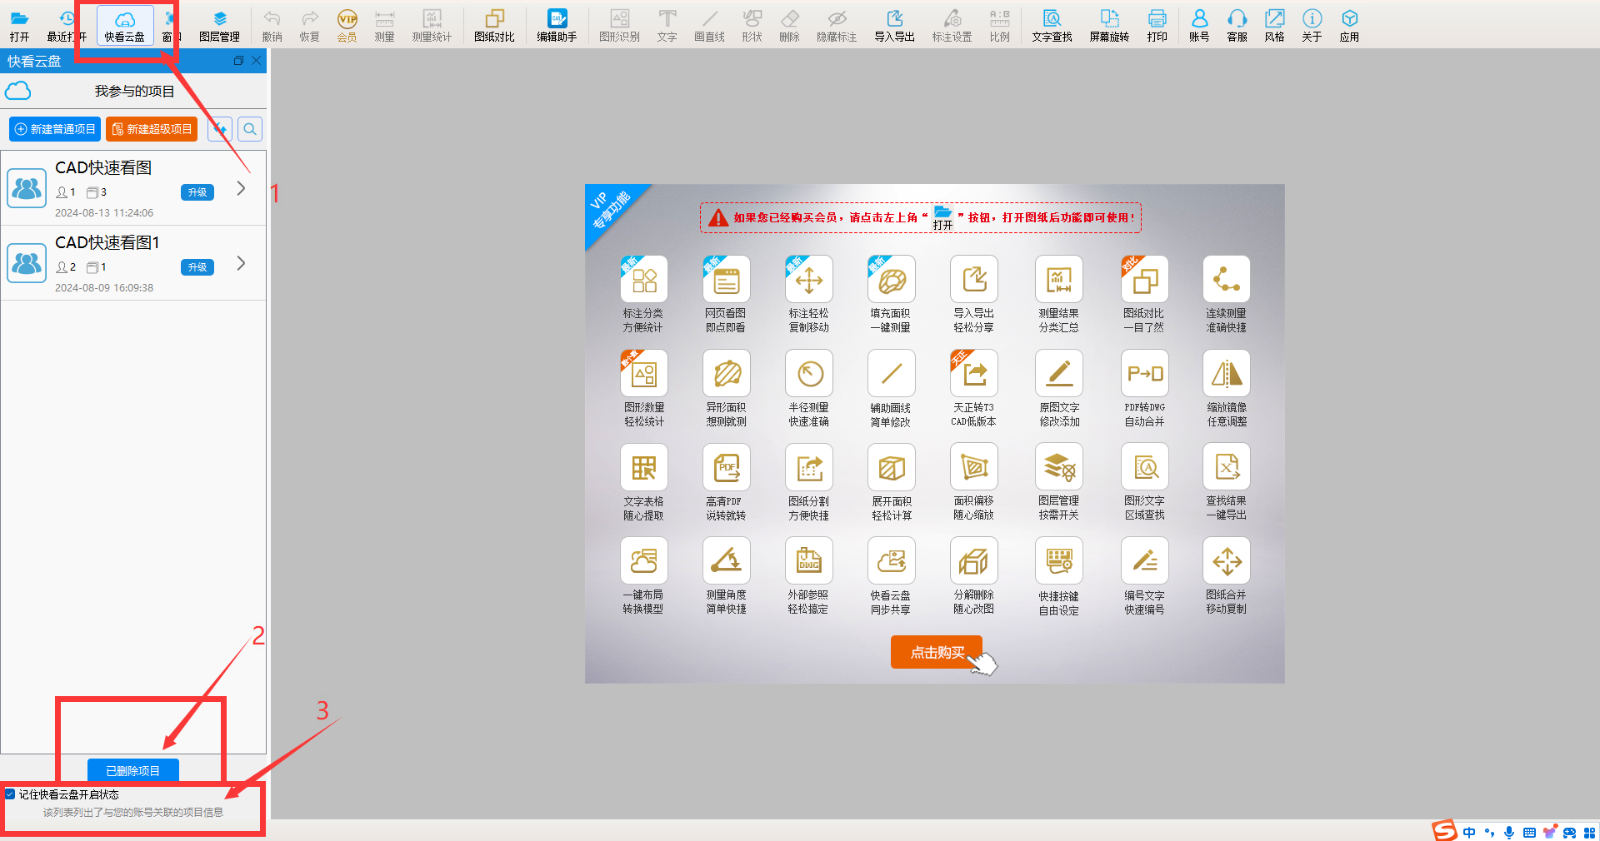Click the 屏幕旋转 screen rotate icon
The width and height of the screenshot is (1600, 841).
(1109, 26)
